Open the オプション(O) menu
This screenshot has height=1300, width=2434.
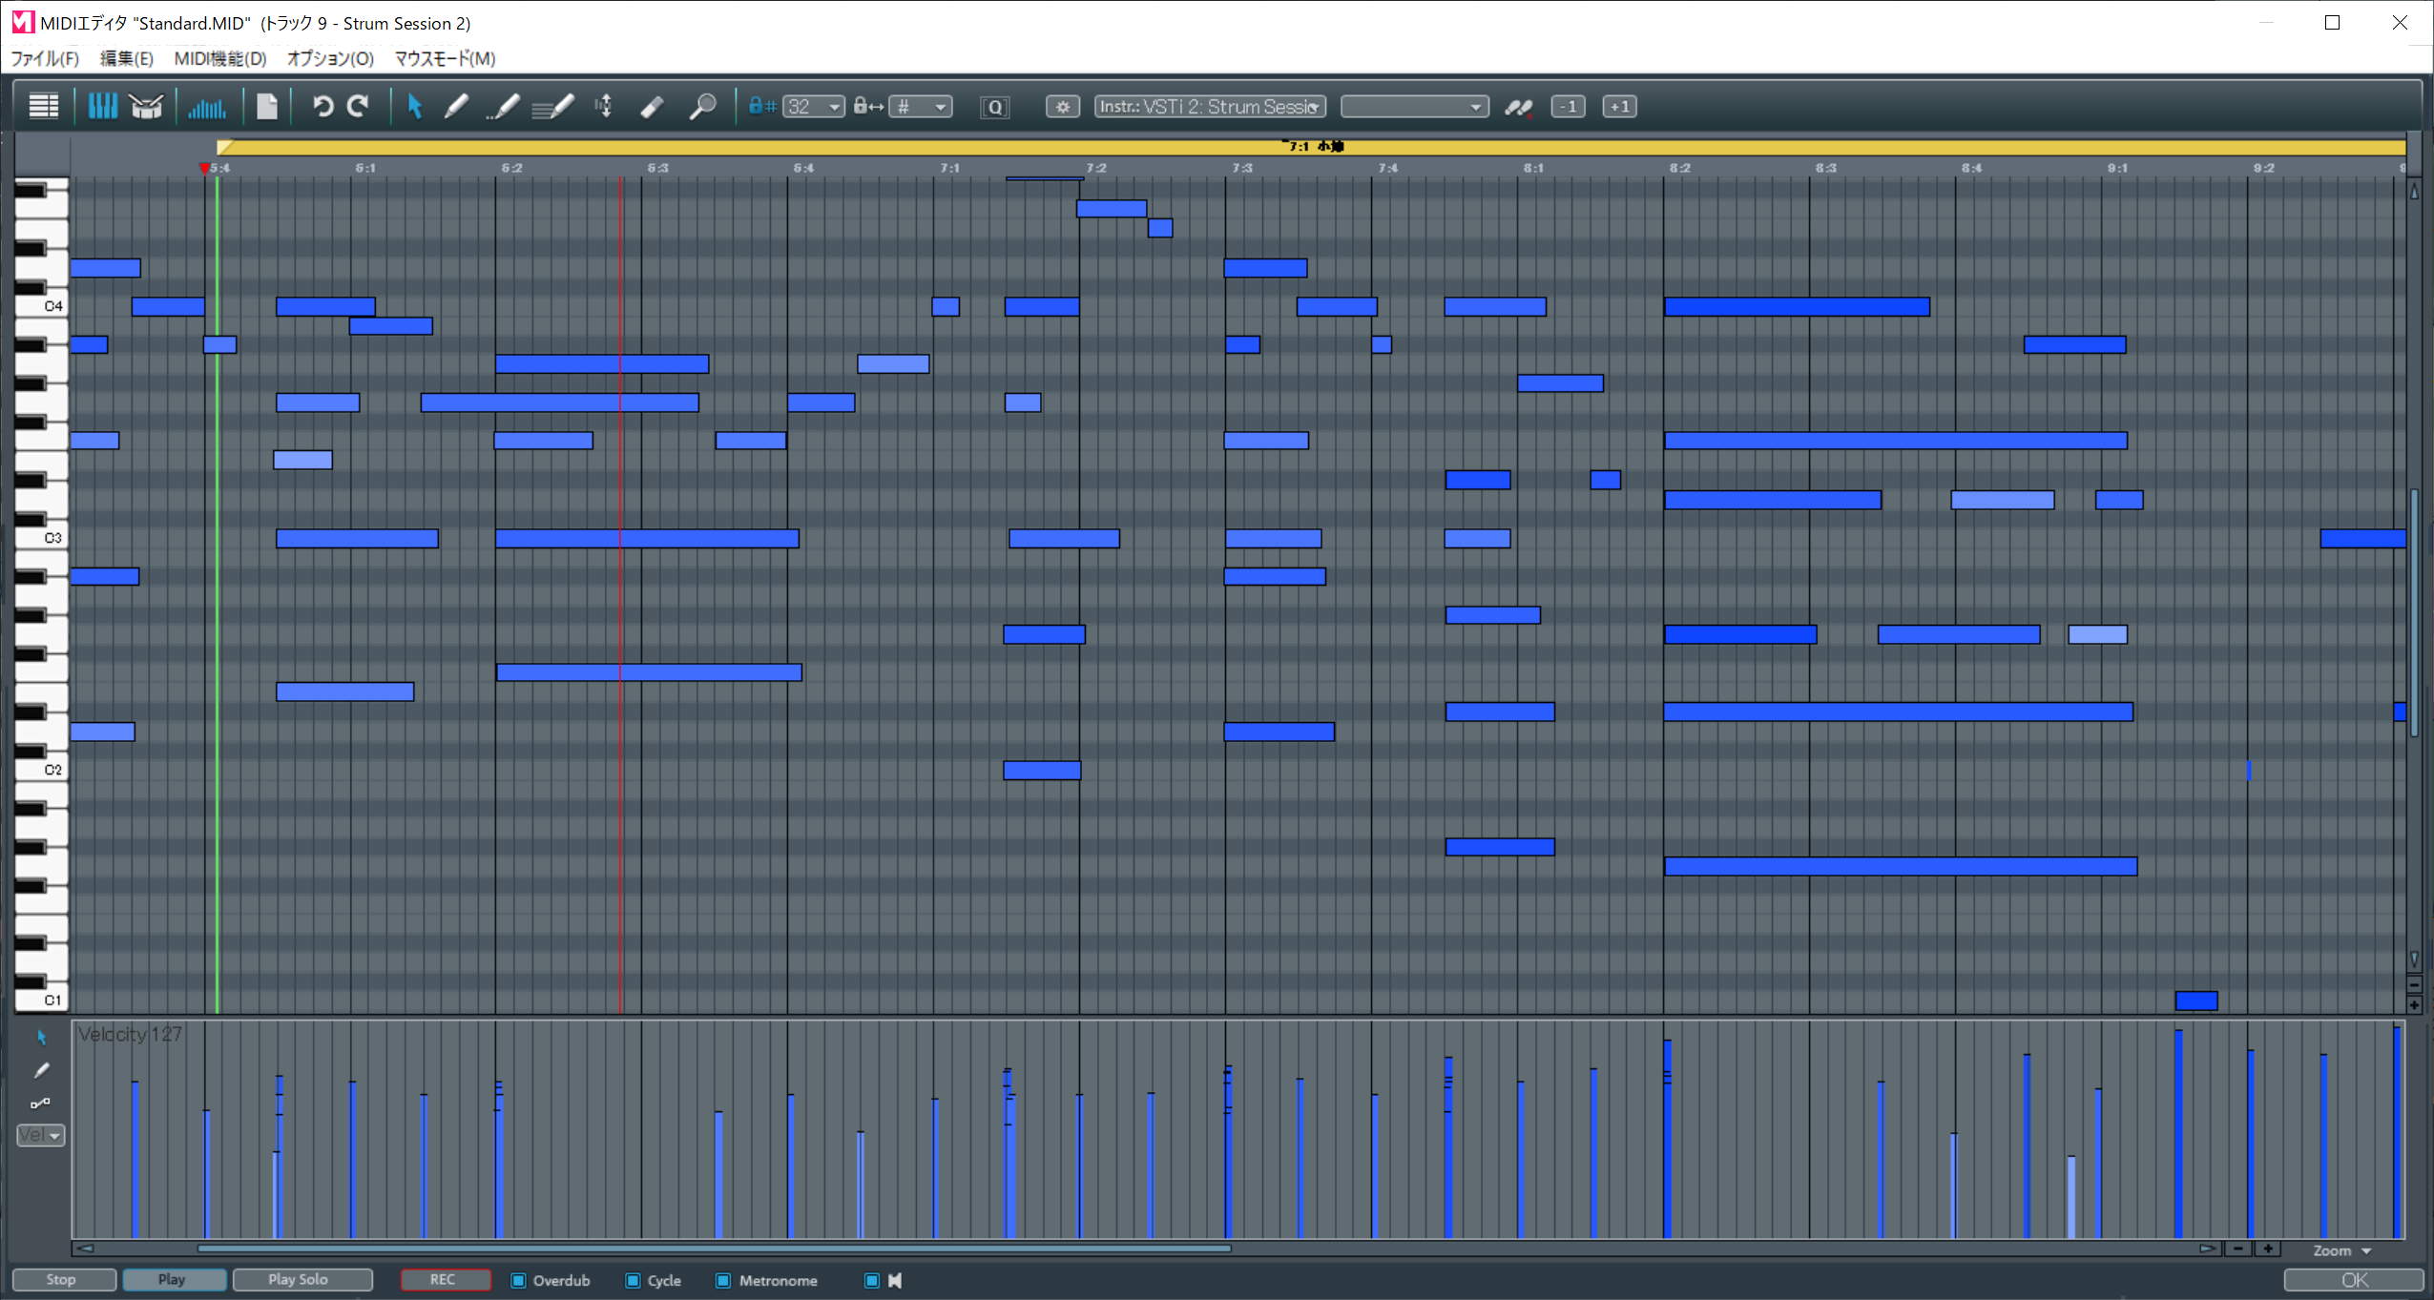330,59
